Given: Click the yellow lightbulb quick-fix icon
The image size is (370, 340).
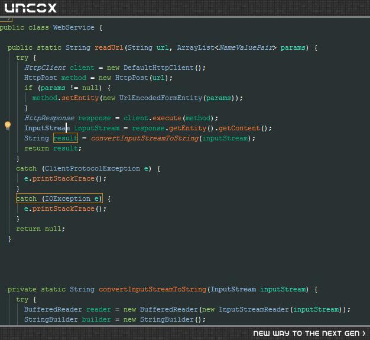Looking at the screenshot, I should (x=8, y=126).
